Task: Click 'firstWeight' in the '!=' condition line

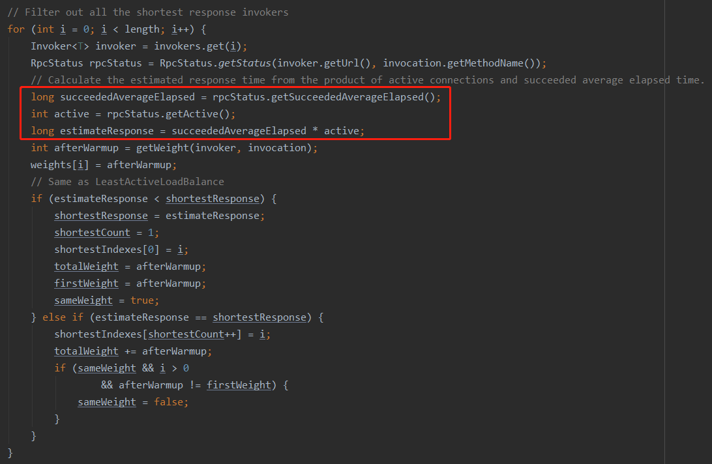Action: [239, 385]
